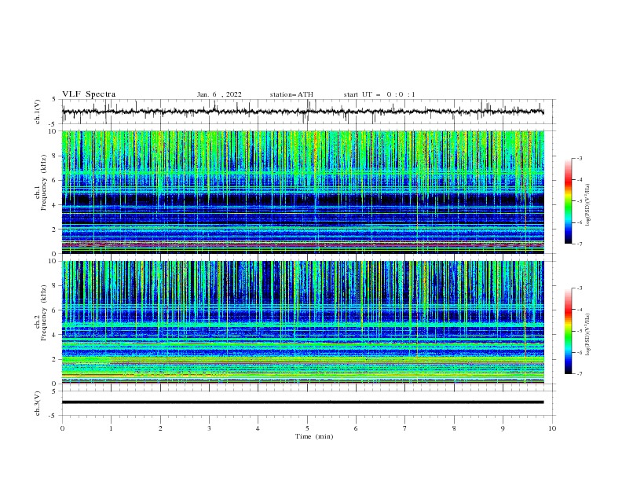
Task: Click the ch.1 voltage waveform trace
Action: [303, 112]
